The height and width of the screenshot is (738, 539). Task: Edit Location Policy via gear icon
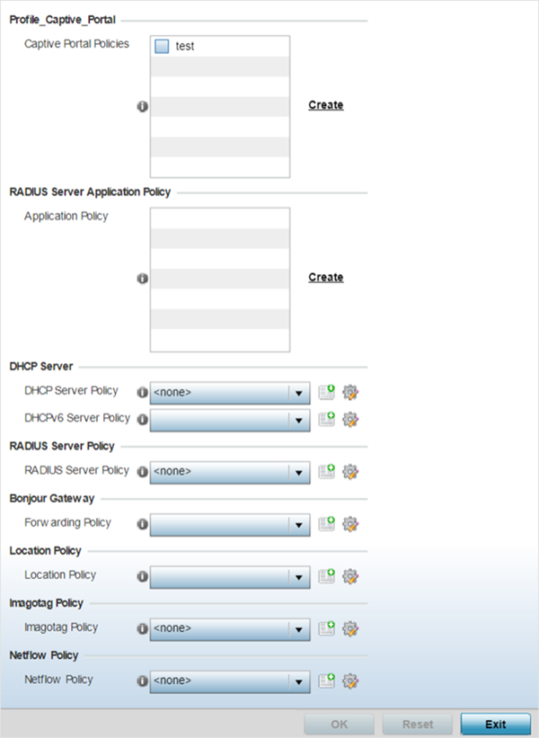point(350,576)
